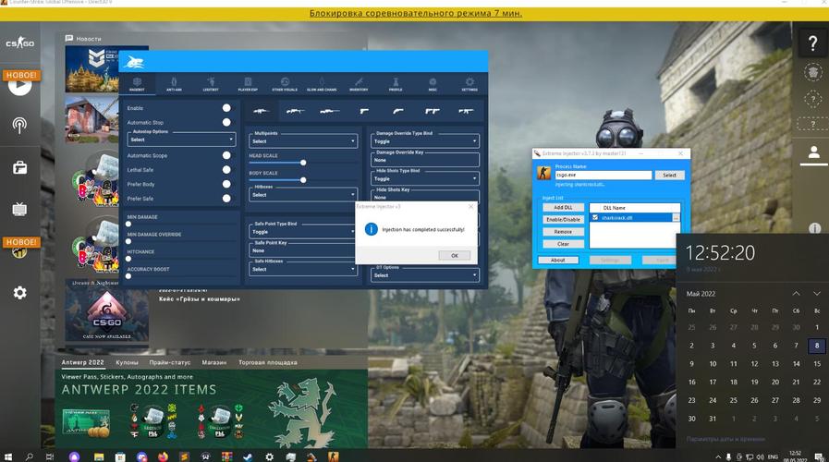Open the Hide Shots Type Bind dropdown

425,178
